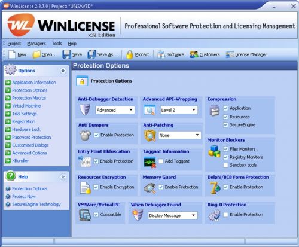
Task: Toggle Anti Dumpers Enable Protection checkbox
Action: tap(96, 135)
